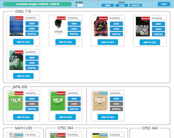Screen dimensions: 174x138
Task: Select NEW availability for Alice Munro book
Action: [32, 58]
